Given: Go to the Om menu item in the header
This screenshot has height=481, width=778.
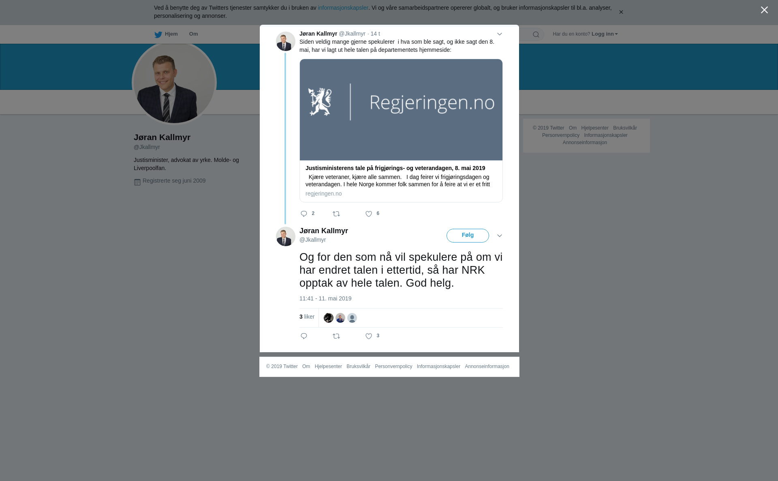Looking at the screenshot, I should tap(193, 34).
